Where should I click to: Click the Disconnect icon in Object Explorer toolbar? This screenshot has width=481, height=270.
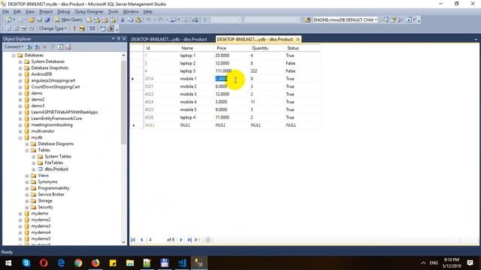(37, 46)
